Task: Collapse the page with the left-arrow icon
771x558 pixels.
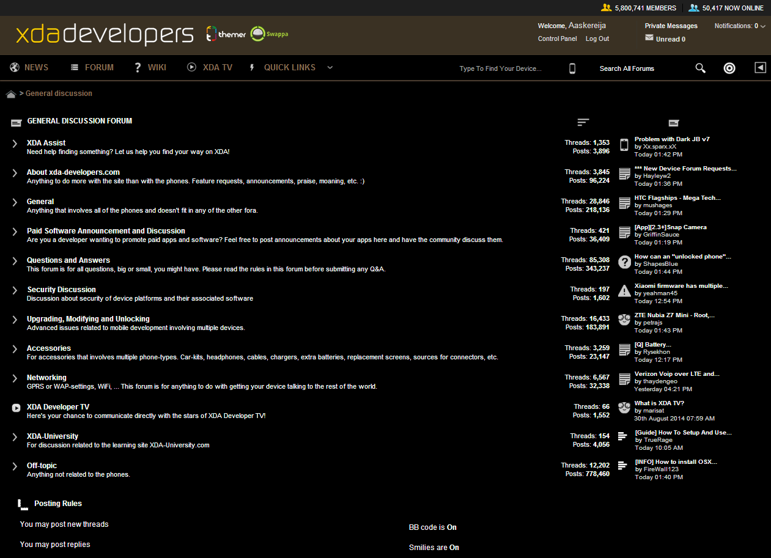Action: [x=760, y=68]
